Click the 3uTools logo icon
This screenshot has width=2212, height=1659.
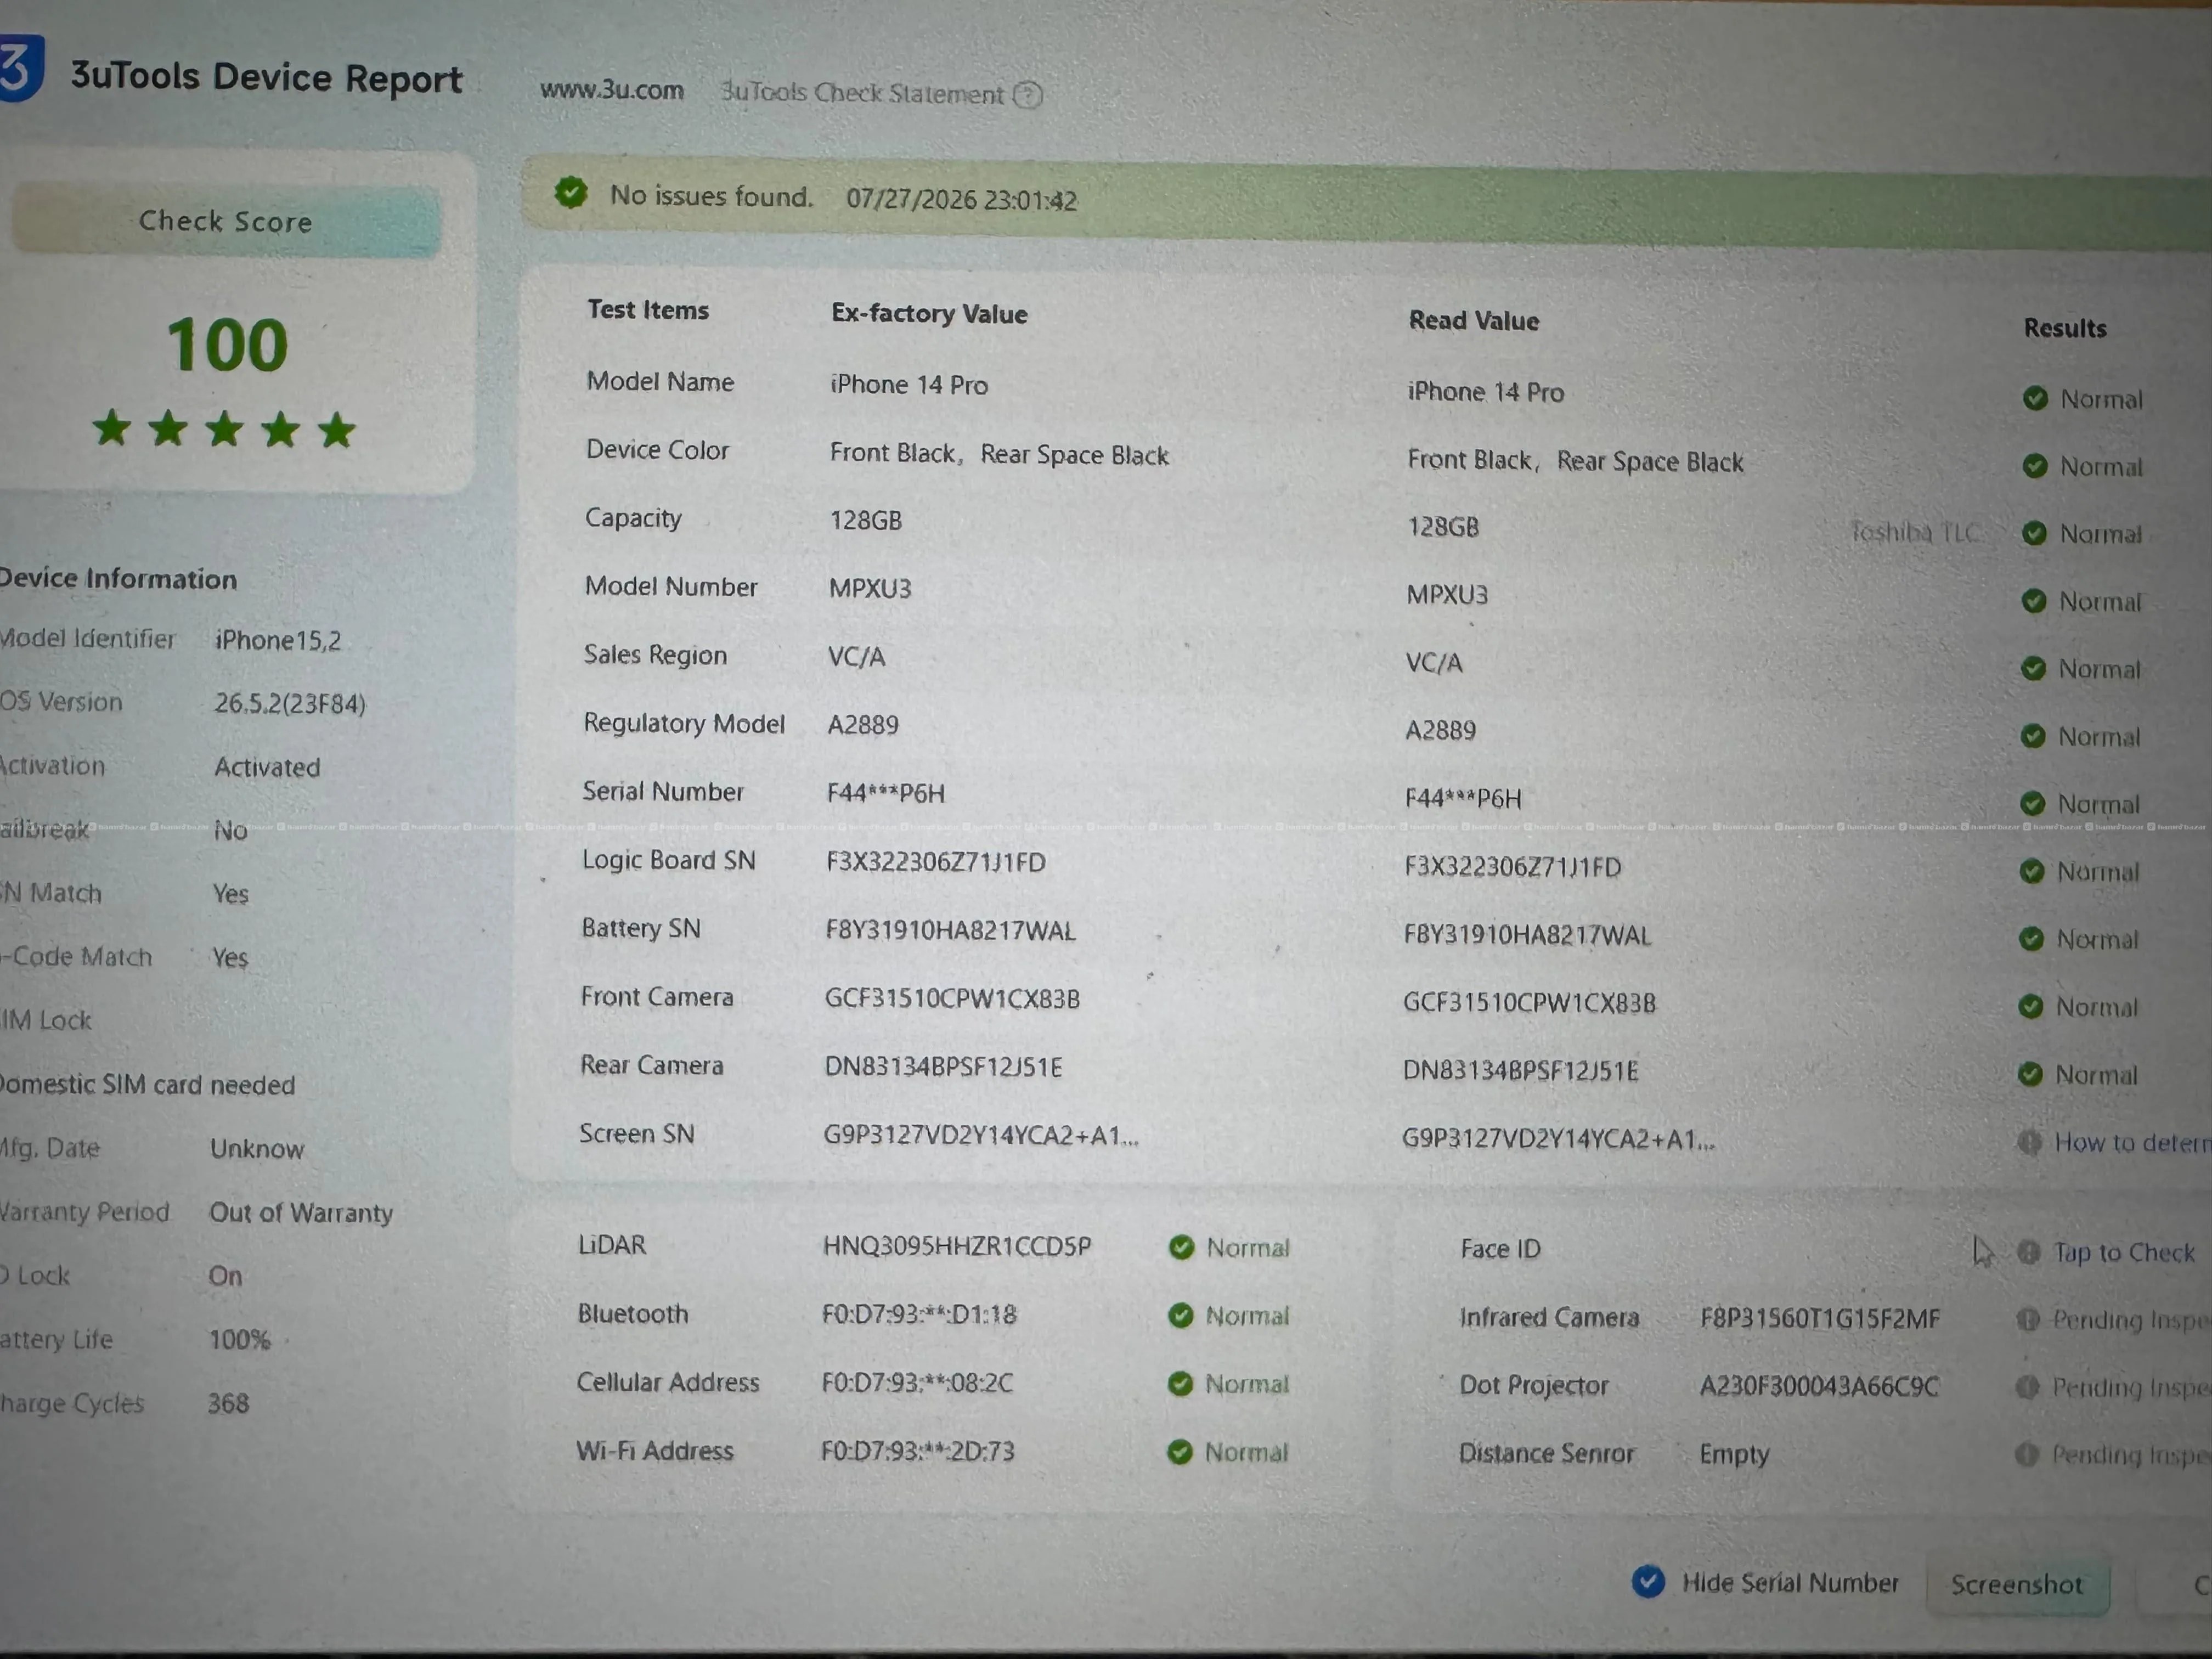(21, 67)
